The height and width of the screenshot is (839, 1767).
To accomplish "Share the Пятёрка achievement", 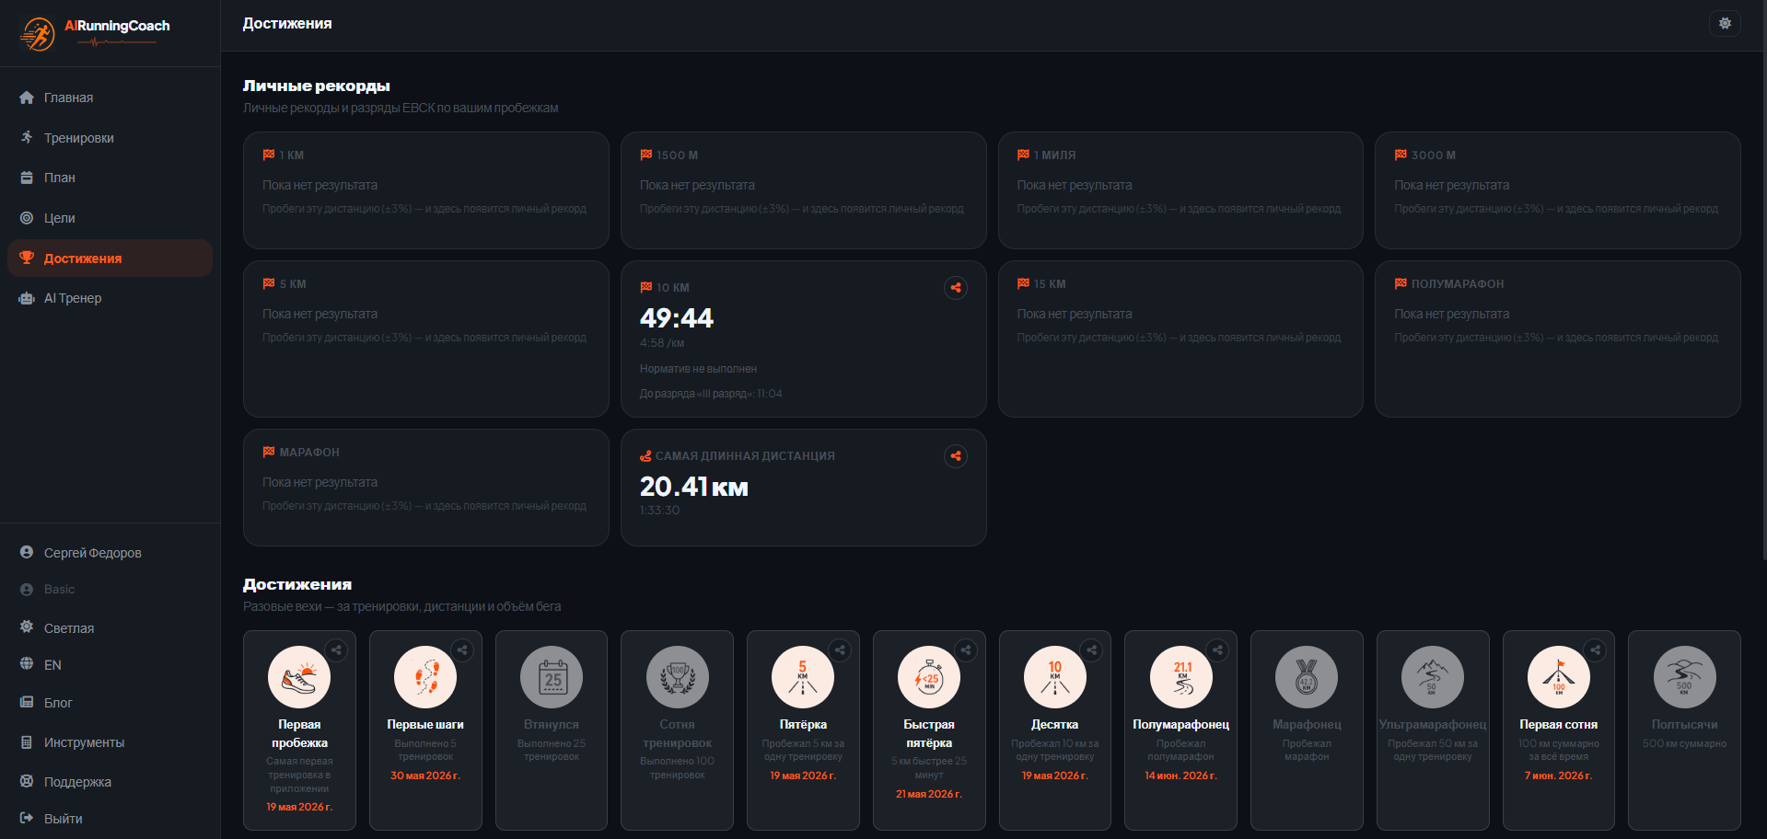I will (840, 650).
